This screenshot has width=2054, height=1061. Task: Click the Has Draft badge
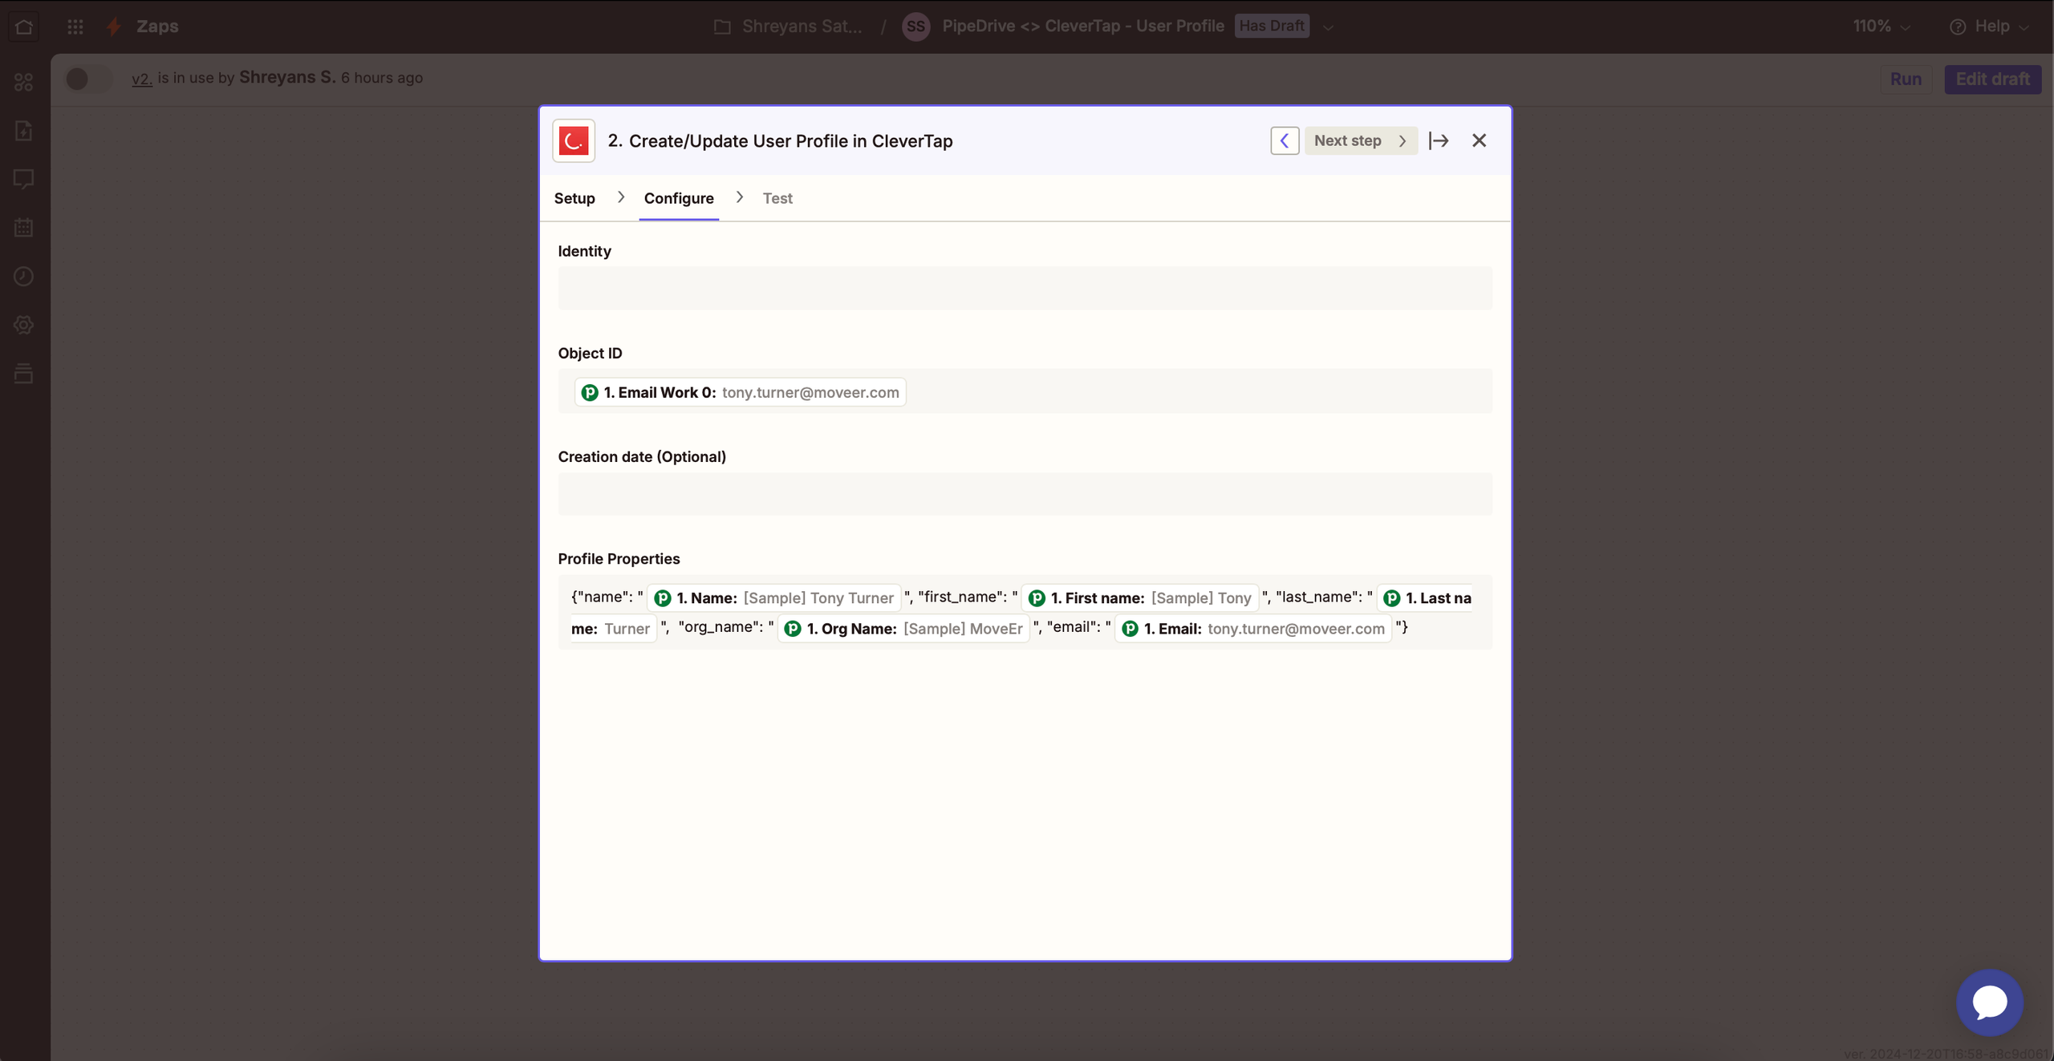point(1272,26)
